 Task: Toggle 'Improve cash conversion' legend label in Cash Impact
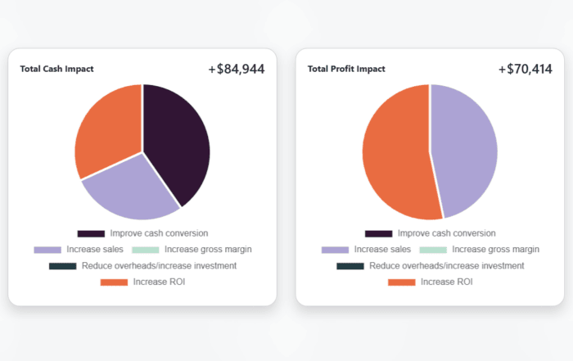pos(159,233)
